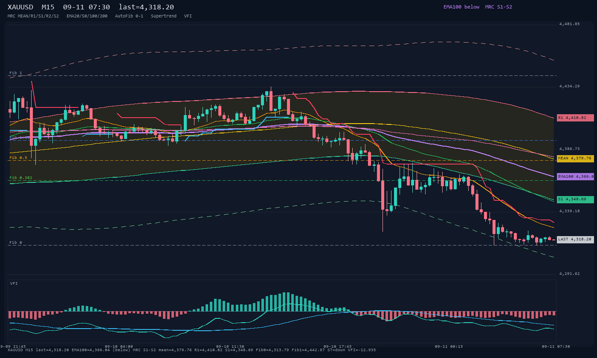The height and width of the screenshot is (358, 597).
Task: Click the 4,291.62 price axis label
Action: tap(570, 274)
